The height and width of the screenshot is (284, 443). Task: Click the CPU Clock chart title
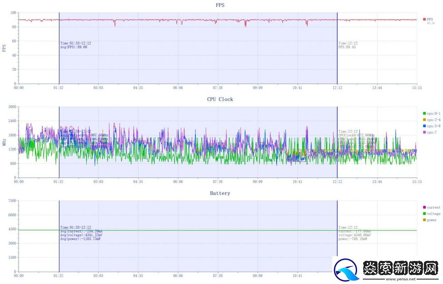pyautogui.click(x=220, y=99)
